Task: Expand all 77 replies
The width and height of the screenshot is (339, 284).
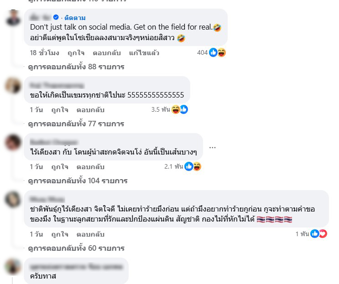Action: click(x=76, y=124)
